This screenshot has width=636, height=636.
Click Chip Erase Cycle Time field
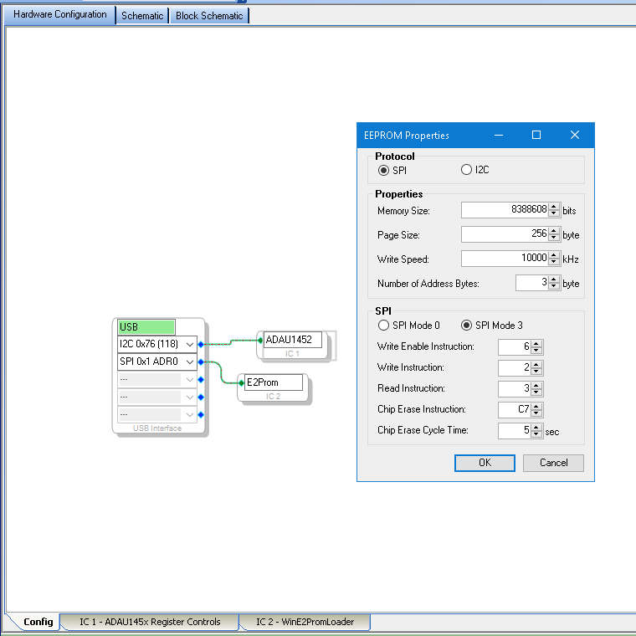[515, 430]
